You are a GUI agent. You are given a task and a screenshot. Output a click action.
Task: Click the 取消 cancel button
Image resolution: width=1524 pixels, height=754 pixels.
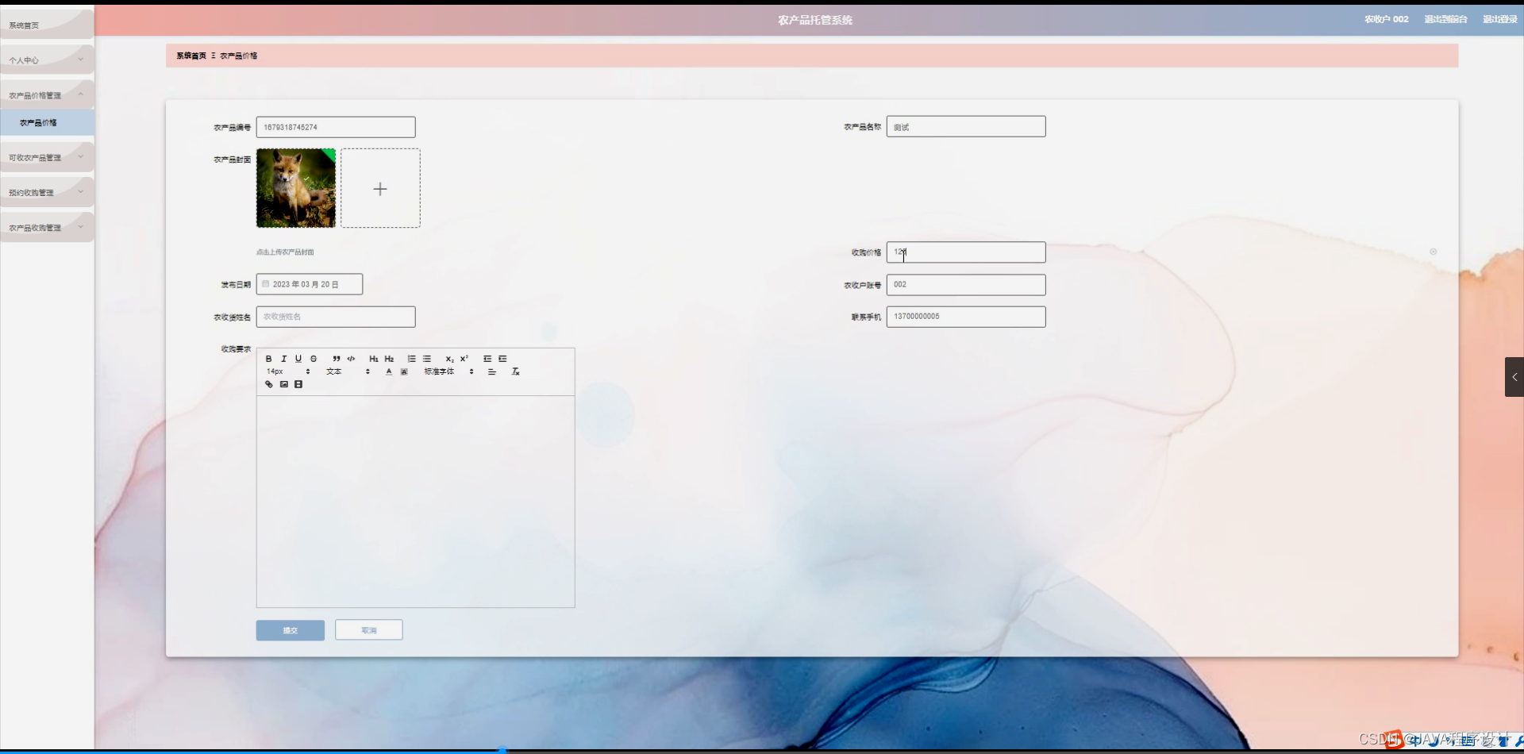(368, 630)
